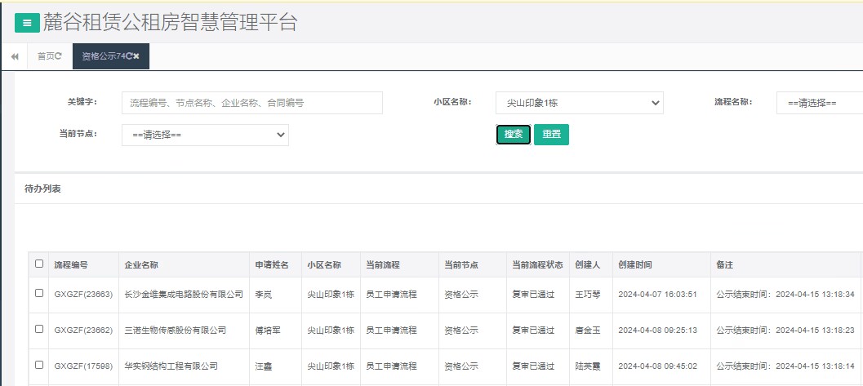Viewport: 863px width, 386px height.
Task: Click refresh icon on the 资格公示74 tab
Action: click(x=129, y=56)
